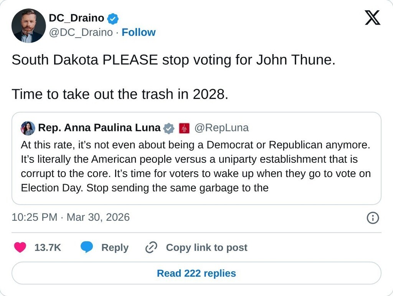Screen dimensions: 393x296
Task: Open the quoted tweet text by Rep. Luna
Action: 196,167
